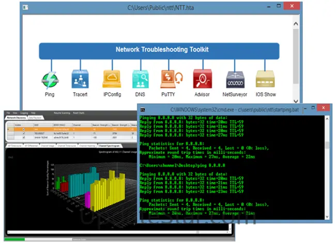Image resolution: width=336 pixels, height=243 pixels.
Task: Click the magenta bar in spectrogram
Action: [x=87, y=200]
